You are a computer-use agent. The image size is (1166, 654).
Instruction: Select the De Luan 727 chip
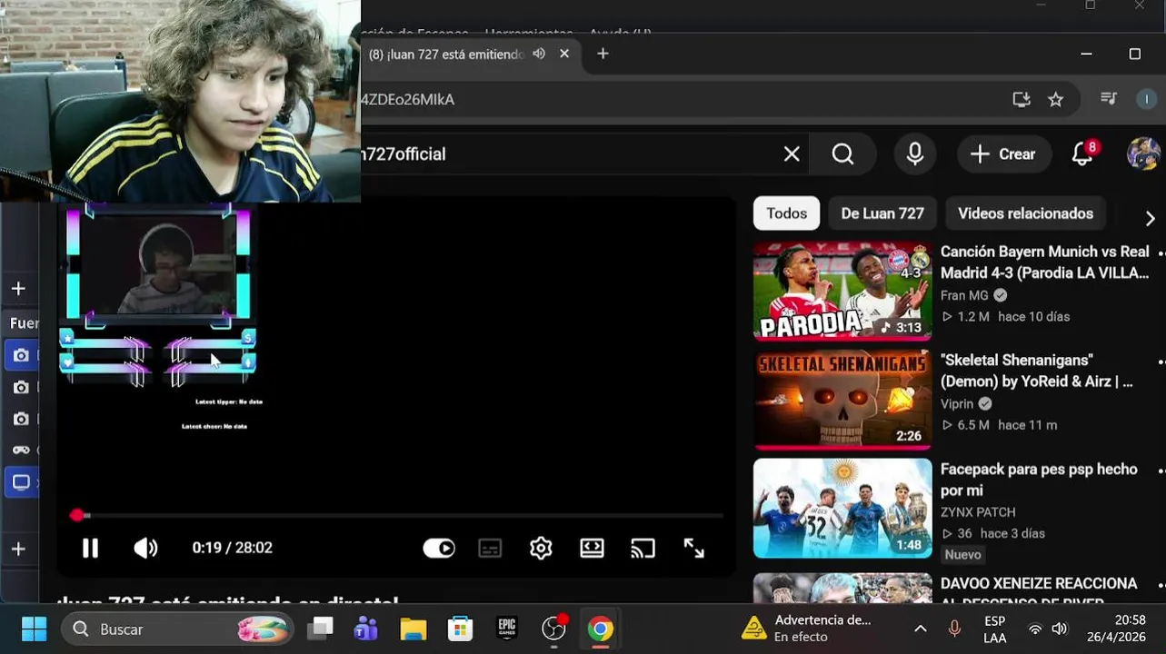[x=882, y=213]
